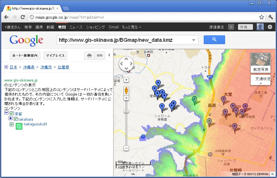This screenshot has width=277, height=178.
Task: Uncheck the takahara layer checkbox
Action: pyautogui.click(x=16, y=119)
